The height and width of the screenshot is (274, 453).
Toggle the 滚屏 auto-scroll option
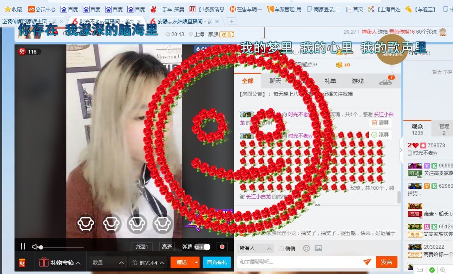coord(380,135)
